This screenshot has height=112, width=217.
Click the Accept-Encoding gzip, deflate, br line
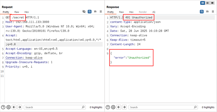click(34, 53)
